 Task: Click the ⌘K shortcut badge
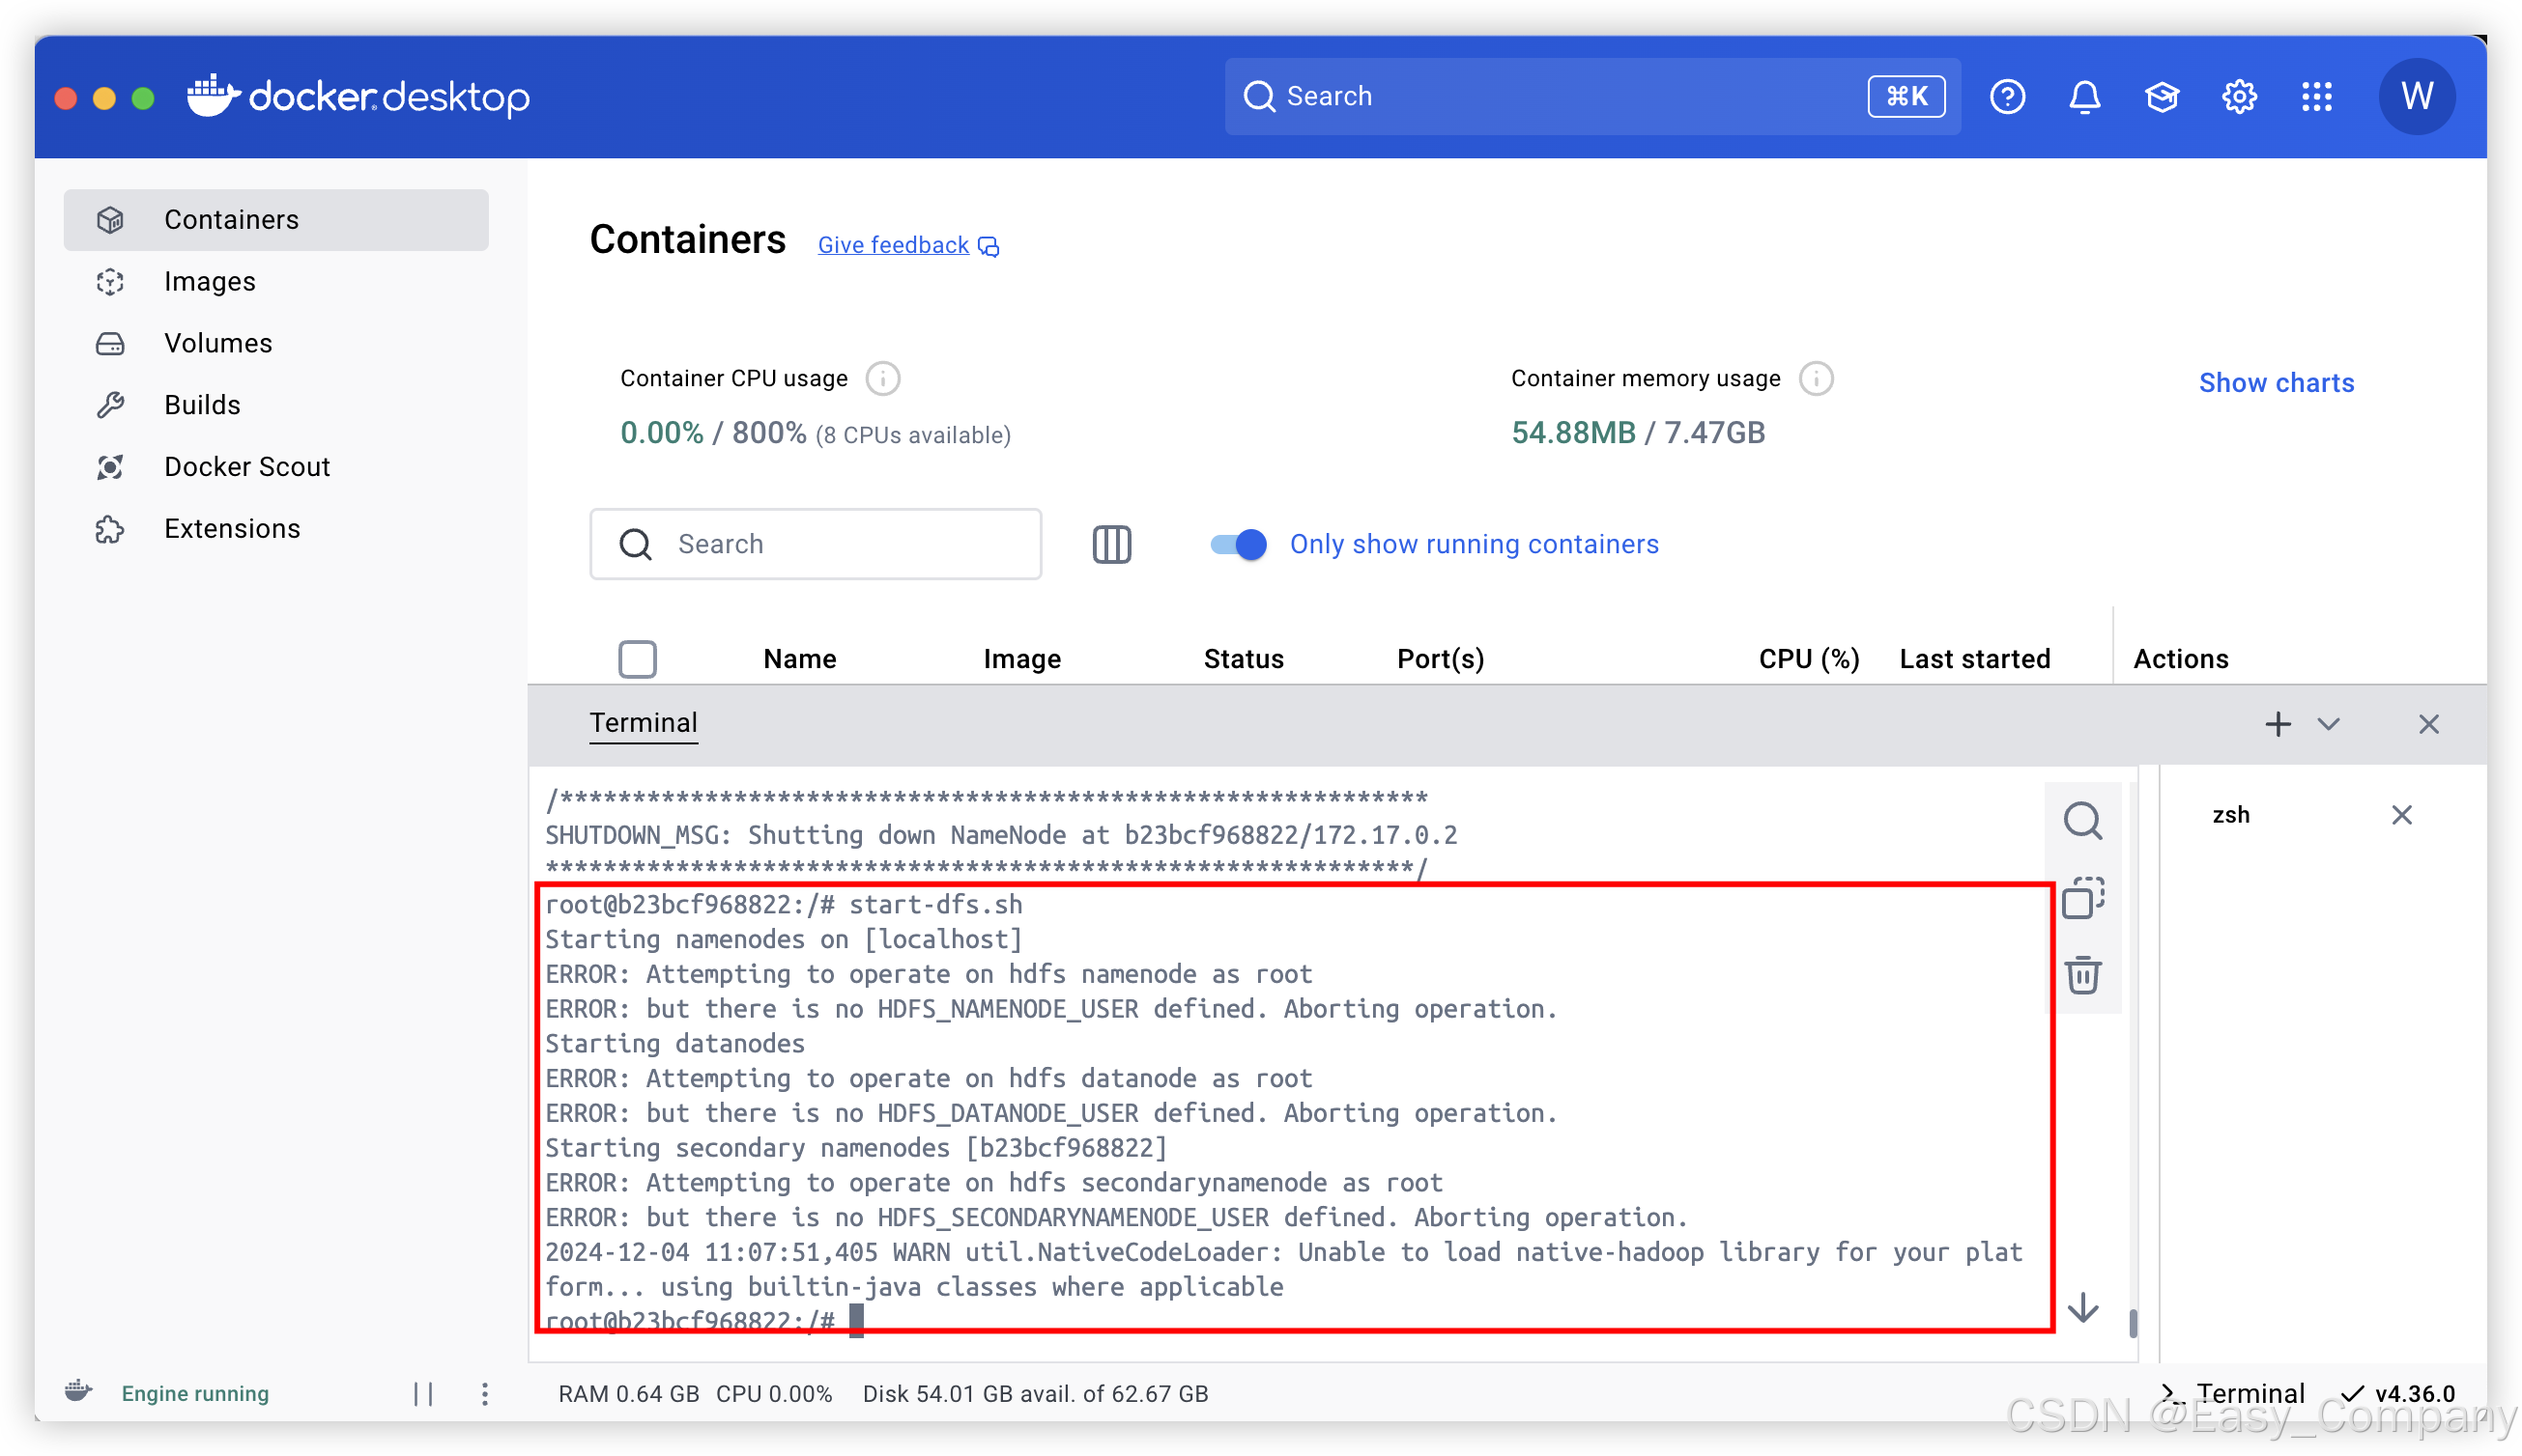tap(1906, 96)
